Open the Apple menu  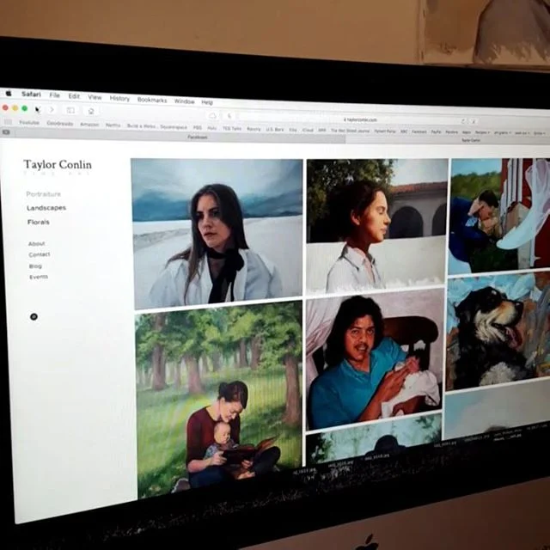(9, 94)
